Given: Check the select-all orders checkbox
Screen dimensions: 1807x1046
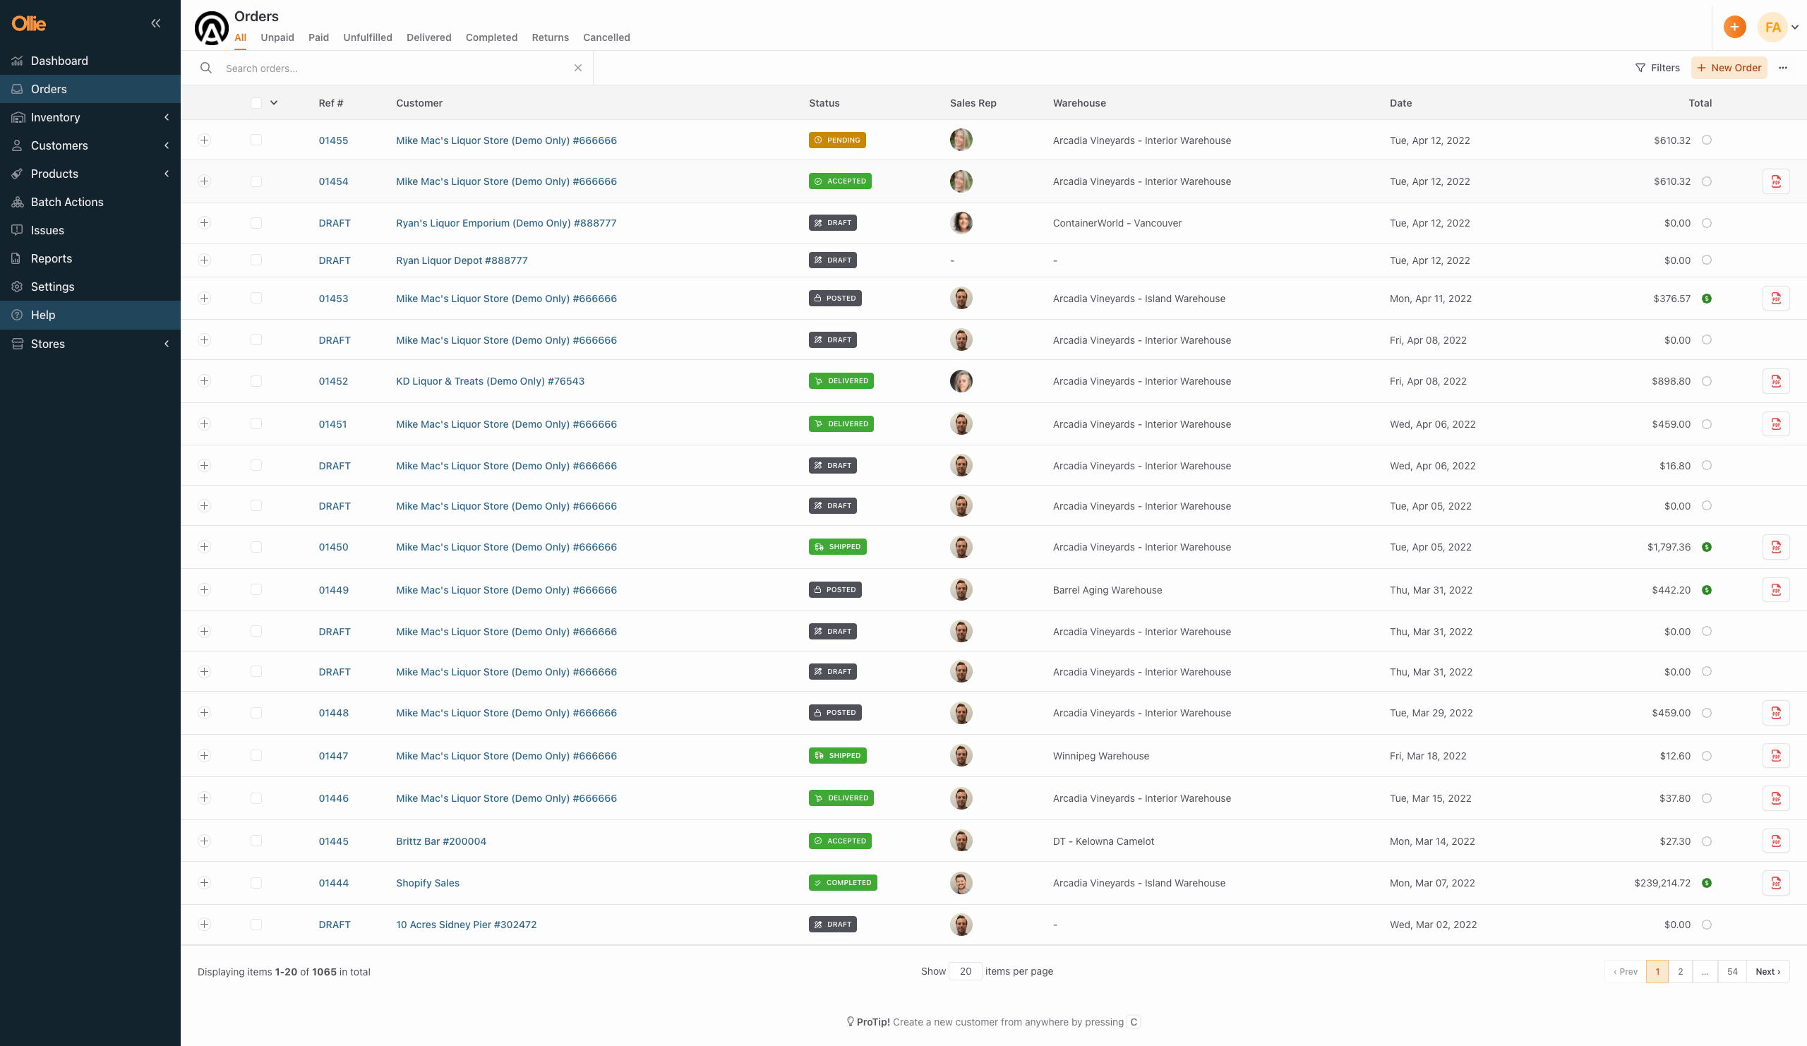Looking at the screenshot, I should coord(256,103).
